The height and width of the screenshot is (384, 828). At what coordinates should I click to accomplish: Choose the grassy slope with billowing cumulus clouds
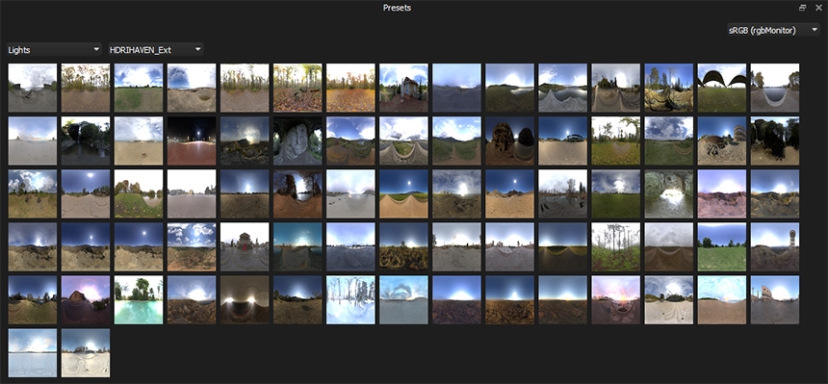(33, 193)
